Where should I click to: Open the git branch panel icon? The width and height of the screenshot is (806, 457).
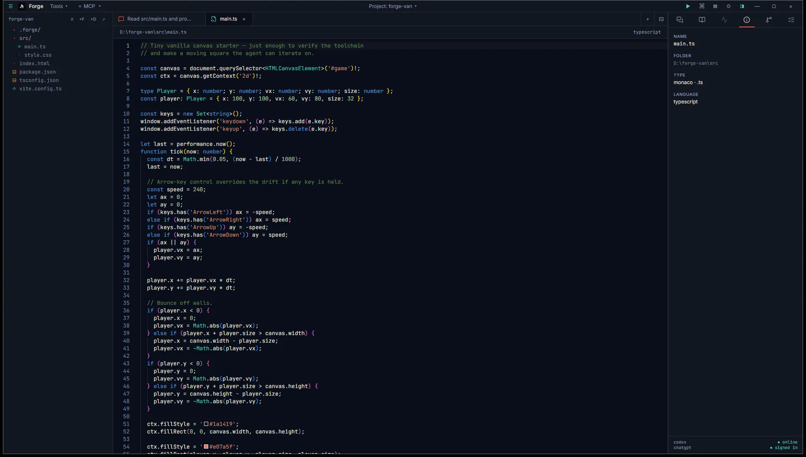(x=769, y=20)
